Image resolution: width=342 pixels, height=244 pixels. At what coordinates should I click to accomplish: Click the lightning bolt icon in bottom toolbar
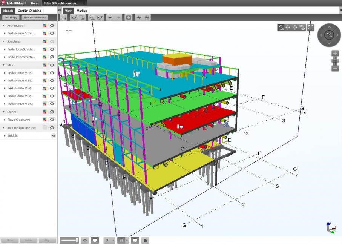click(x=107, y=240)
